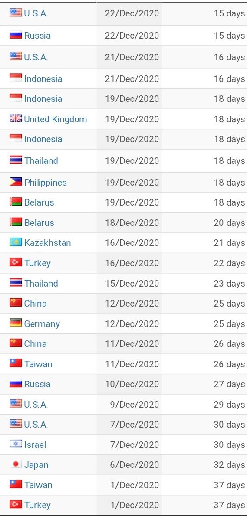The image size is (247, 516).
Task: Open the Taiwan link dated 11/Dec/2020
Action: pos(38,364)
